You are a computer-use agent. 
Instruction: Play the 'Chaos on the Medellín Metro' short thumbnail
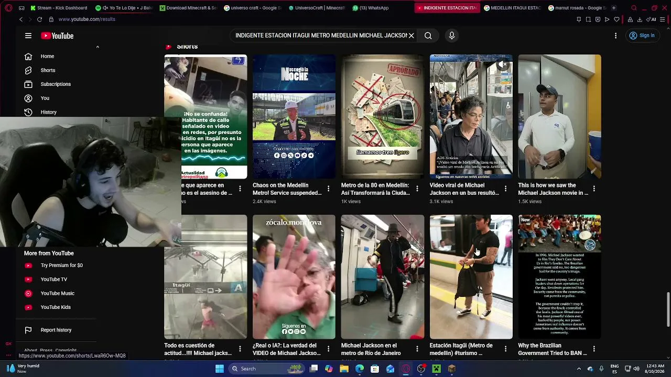coord(294,117)
